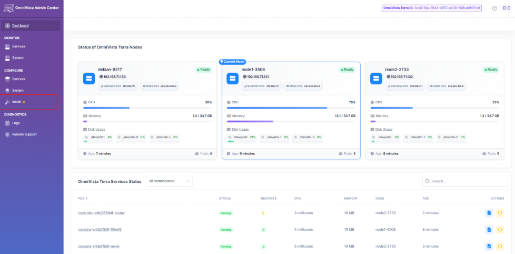Open System under MONITOR
This screenshot has width=515, height=254.
coord(18,58)
